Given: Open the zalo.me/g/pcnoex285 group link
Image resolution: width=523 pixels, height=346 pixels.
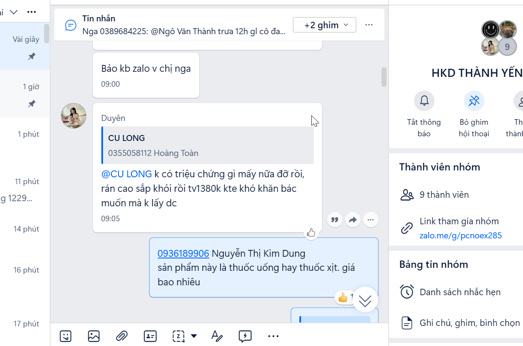Looking at the screenshot, I should 460,235.
